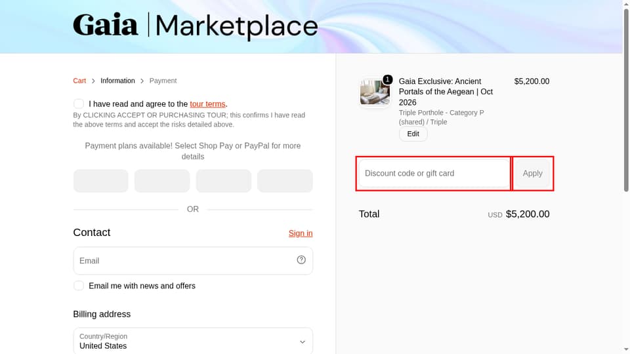
Task: Click the tour product thumbnail image
Action: click(375, 92)
